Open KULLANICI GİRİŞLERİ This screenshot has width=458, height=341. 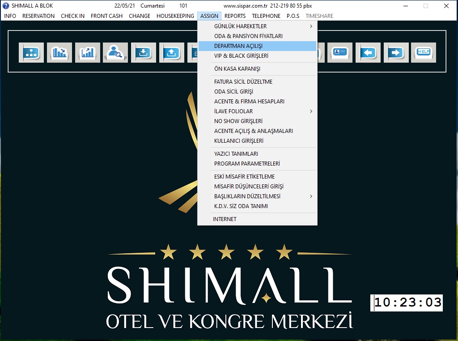[257, 141]
